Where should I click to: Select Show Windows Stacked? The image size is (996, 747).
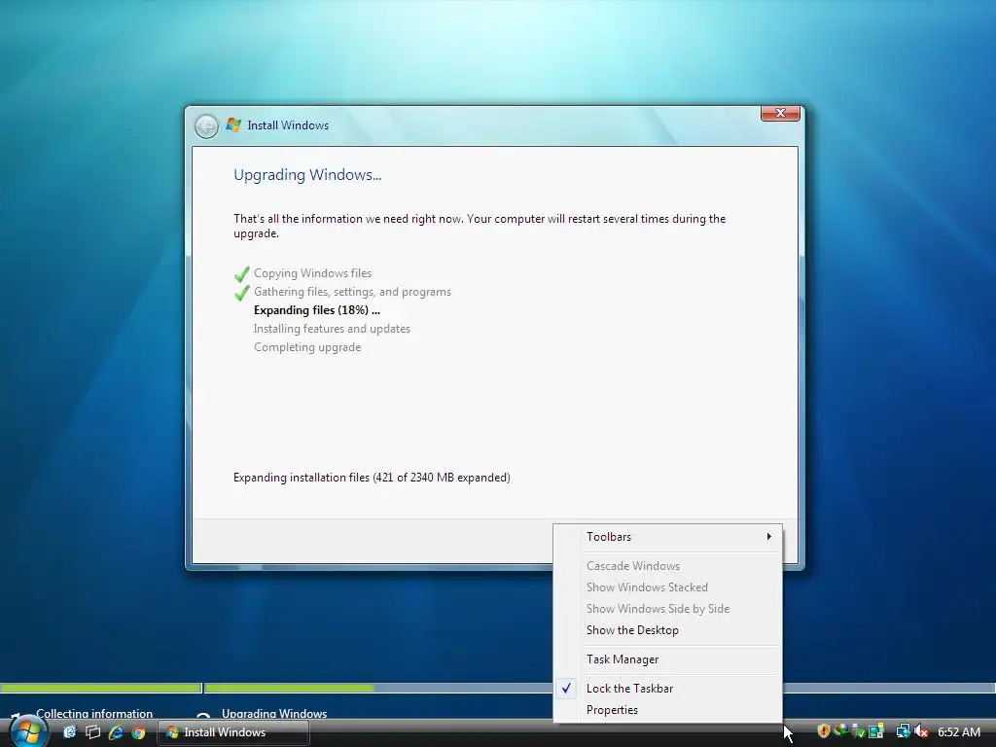[667, 587]
